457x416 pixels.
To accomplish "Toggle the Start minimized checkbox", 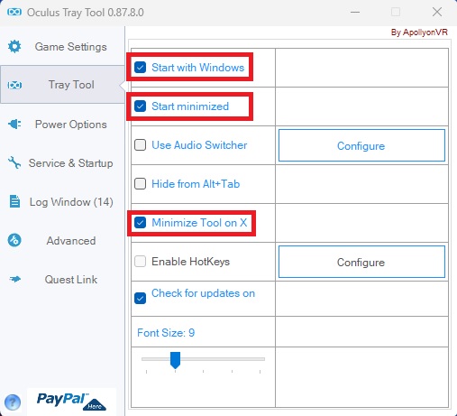I will point(140,106).
